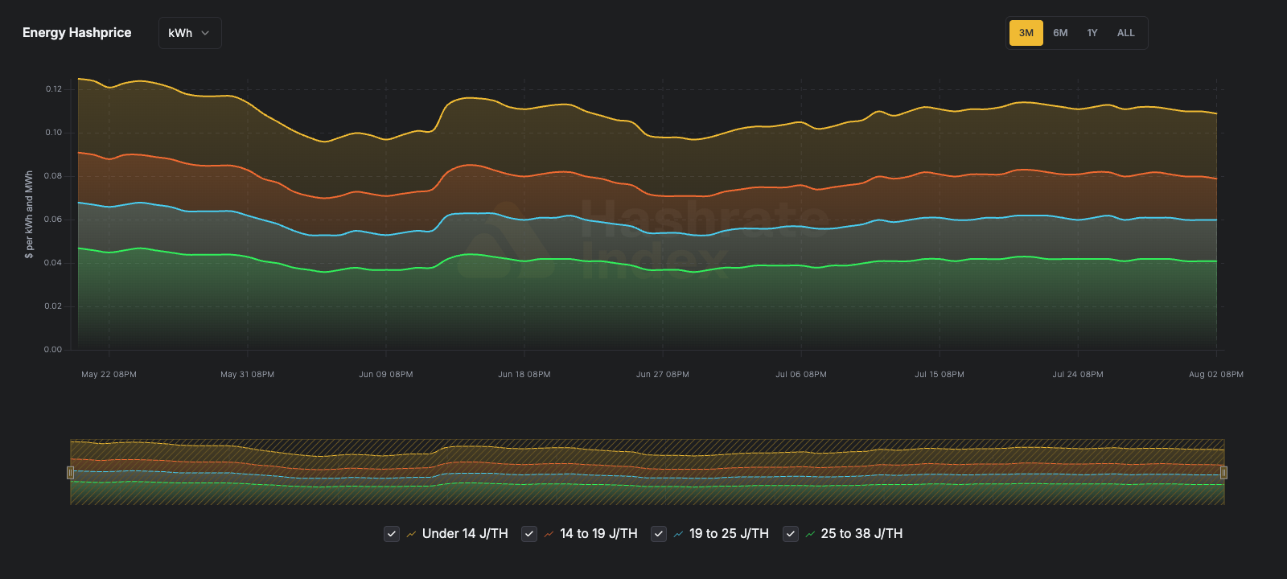Click the 'Jun 09 08PM' date label

pyautogui.click(x=386, y=375)
